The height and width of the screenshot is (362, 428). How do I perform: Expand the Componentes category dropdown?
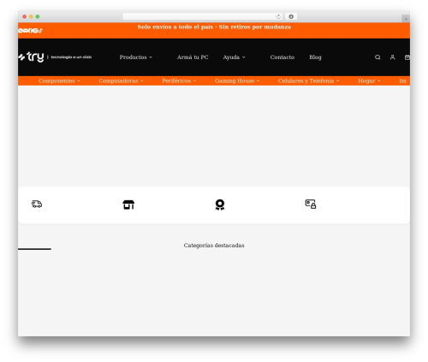coord(59,81)
